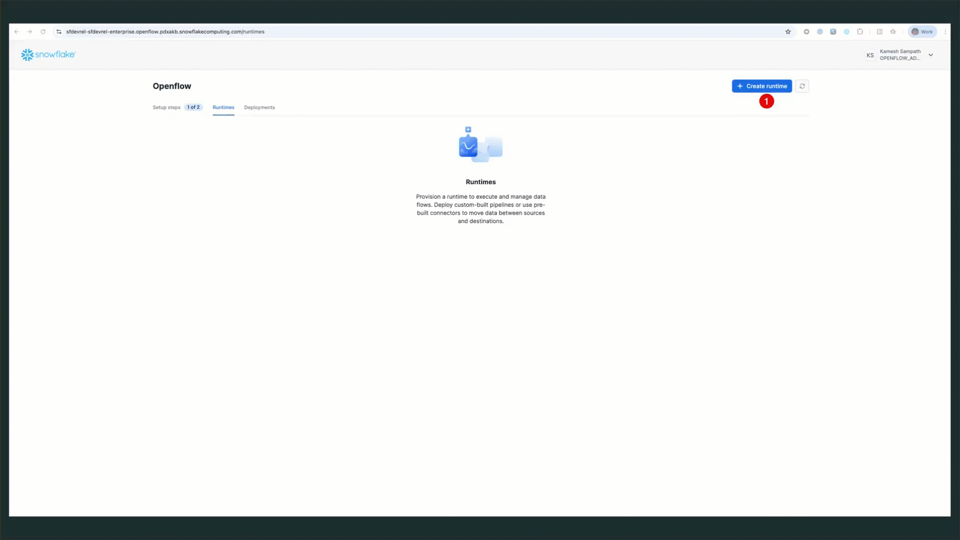The height and width of the screenshot is (540, 960).
Task: Open the reading list panel icon
Action: click(x=879, y=32)
